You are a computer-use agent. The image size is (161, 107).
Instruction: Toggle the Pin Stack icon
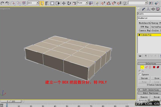click(x=140, y=56)
